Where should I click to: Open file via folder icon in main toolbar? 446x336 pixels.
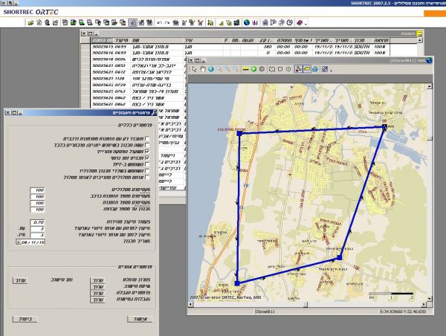pyautogui.click(x=30, y=23)
